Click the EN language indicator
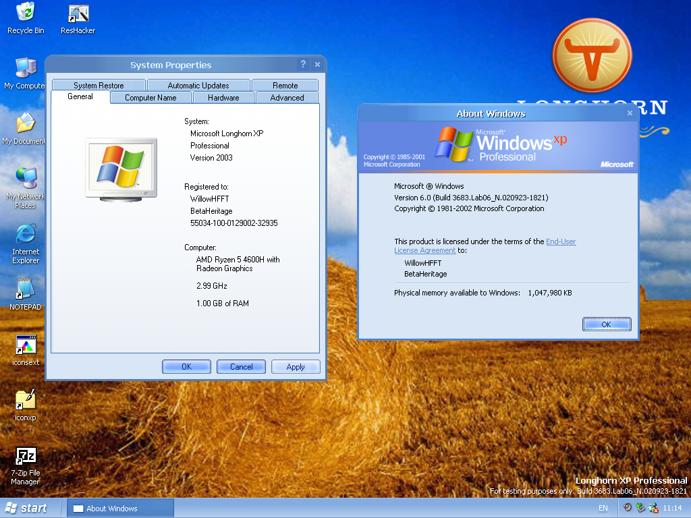This screenshot has height=518, width=691. pyautogui.click(x=603, y=509)
